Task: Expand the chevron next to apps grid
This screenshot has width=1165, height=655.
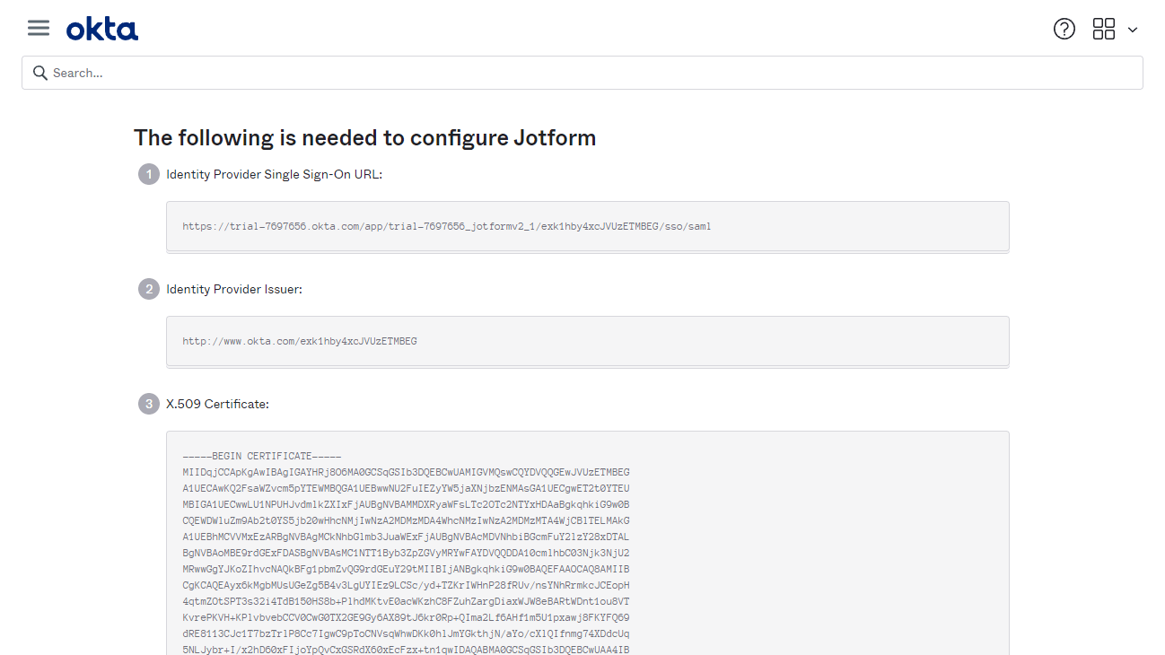Action: (x=1133, y=30)
